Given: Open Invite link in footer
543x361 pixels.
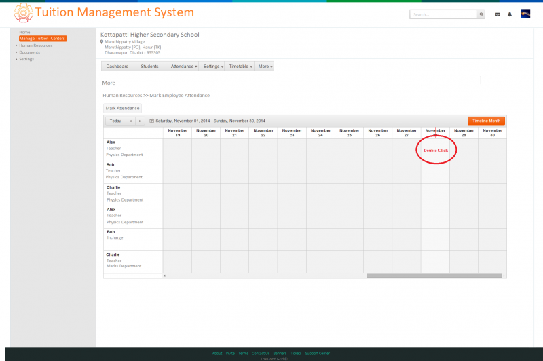Looking at the screenshot, I should pos(230,354).
